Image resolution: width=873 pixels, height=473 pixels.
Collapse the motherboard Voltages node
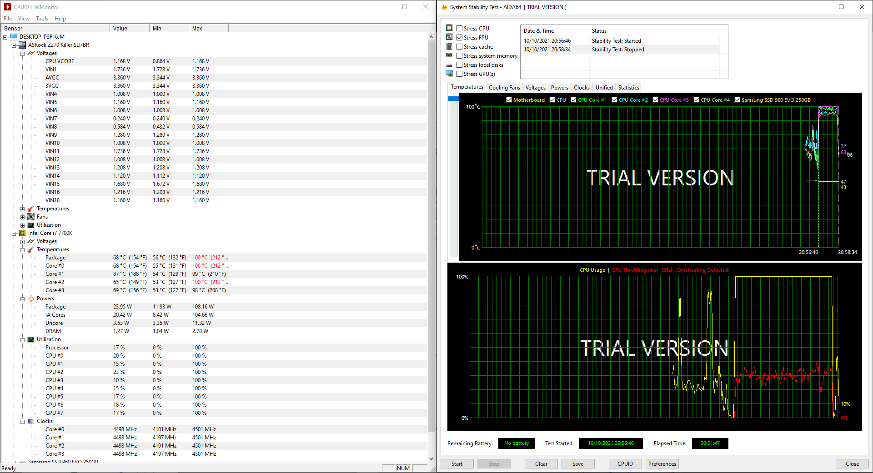[x=22, y=54]
